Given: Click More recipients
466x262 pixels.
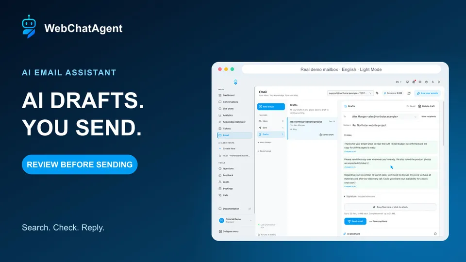Looking at the screenshot, I should click(x=429, y=117).
